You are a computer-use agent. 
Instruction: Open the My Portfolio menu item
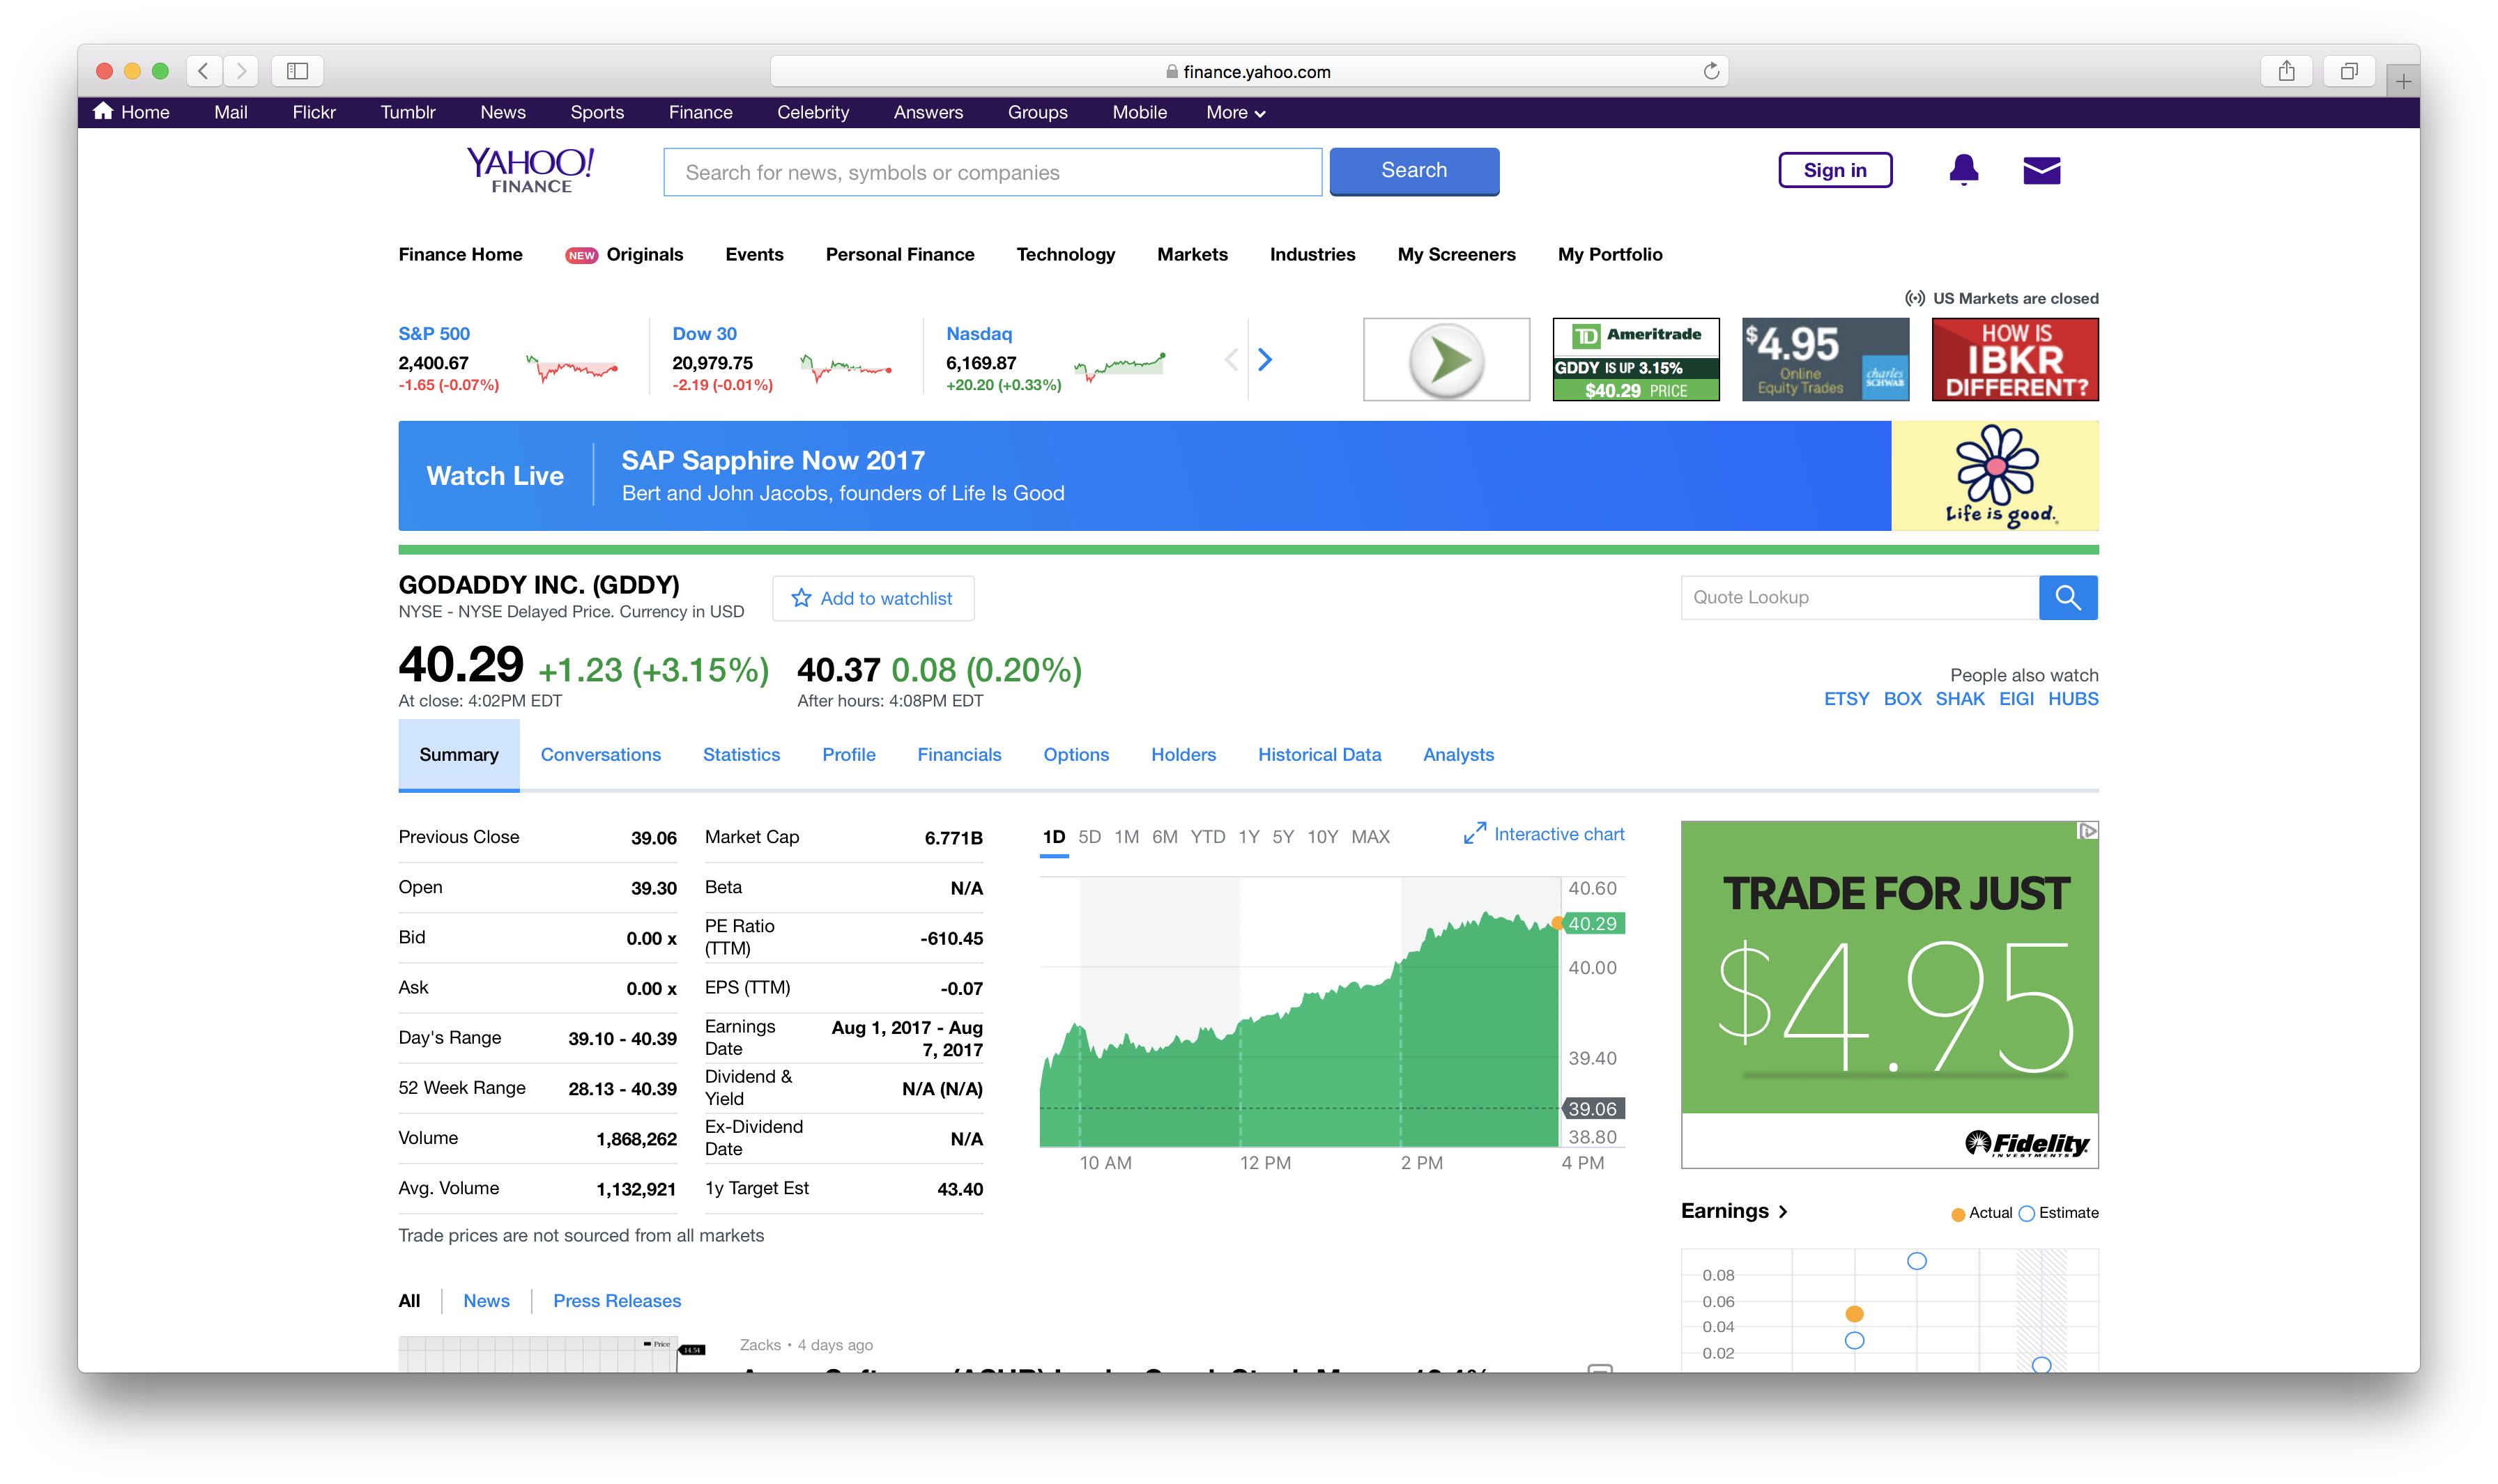1609,254
